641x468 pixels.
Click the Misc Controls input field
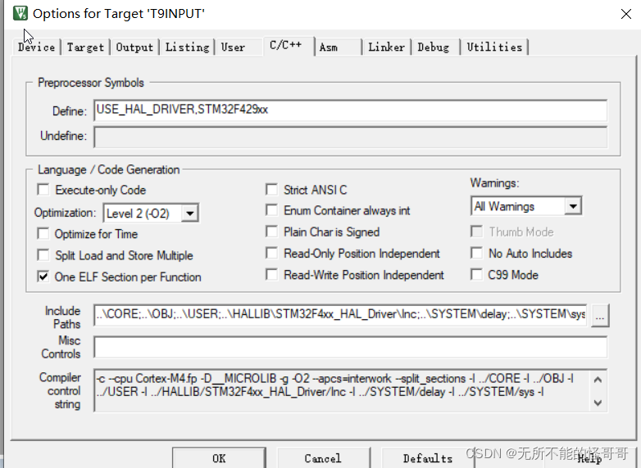350,347
